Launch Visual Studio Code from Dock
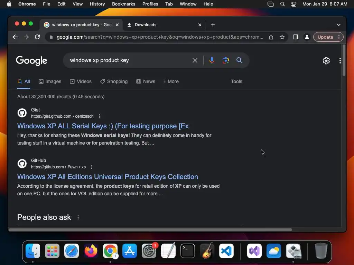 [226, 251]
